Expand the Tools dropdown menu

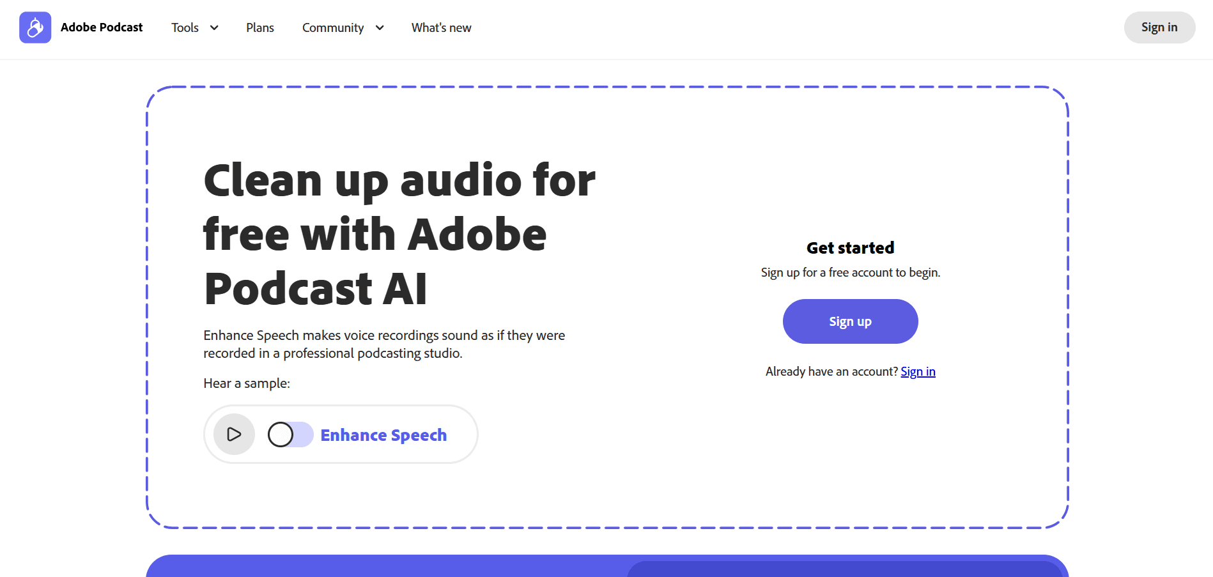click(195, 27)
